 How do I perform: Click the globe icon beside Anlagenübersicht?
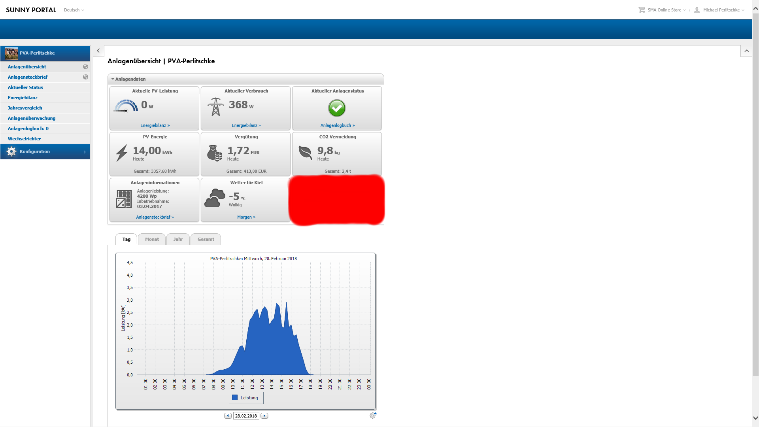pos(85,67)
